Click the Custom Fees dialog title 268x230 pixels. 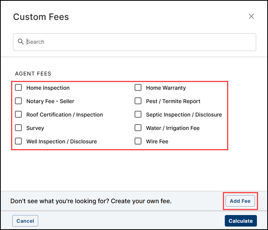41,17
